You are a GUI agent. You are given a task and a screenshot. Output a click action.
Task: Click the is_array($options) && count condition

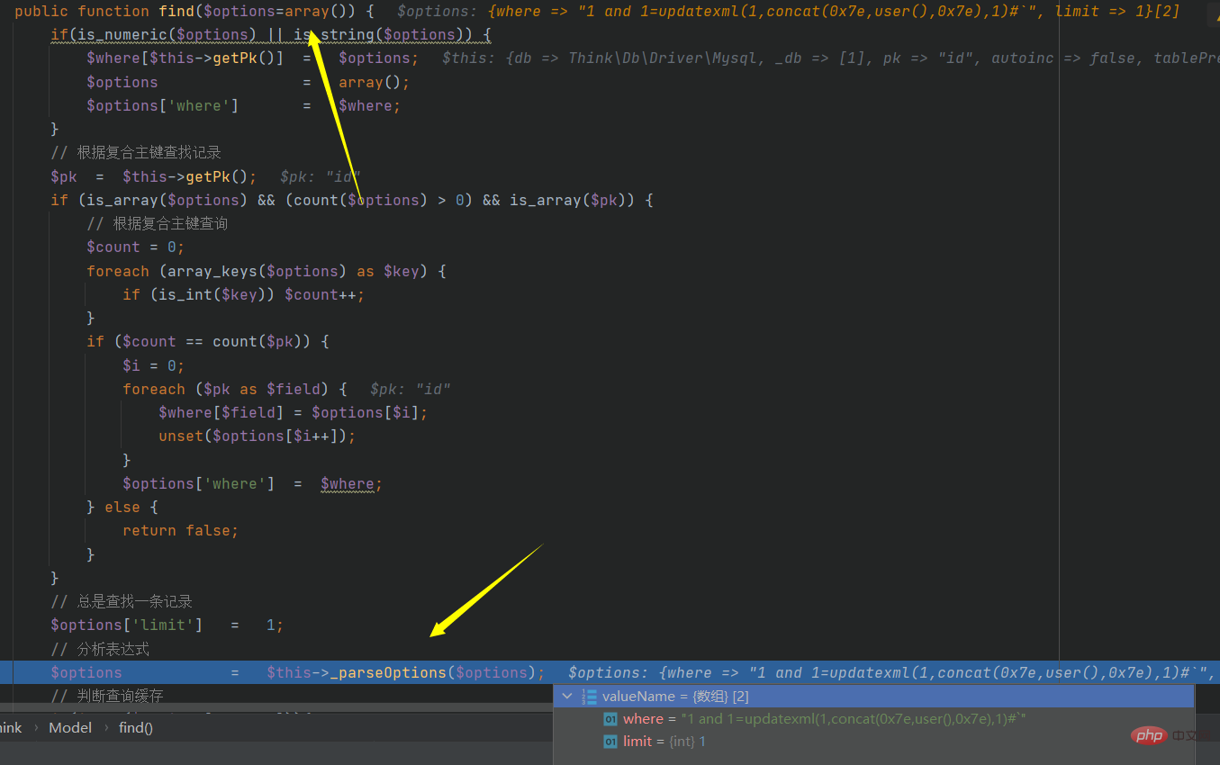pyautogui.click(x=352, y=200)
